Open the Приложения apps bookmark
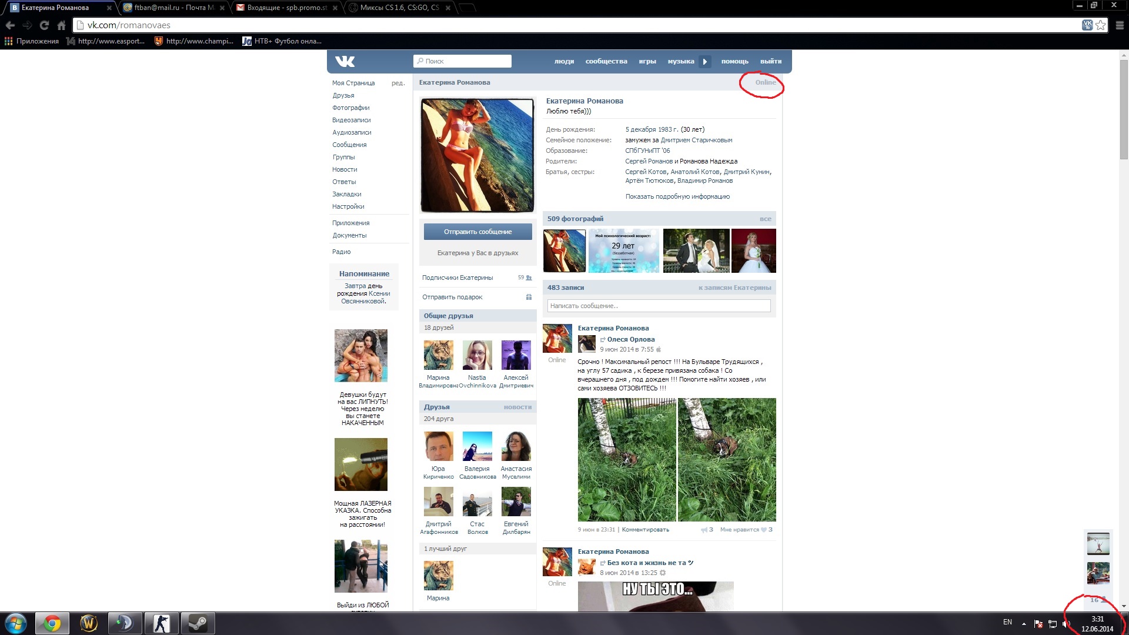This screenshot has width=1129, height=635. point(32,41)
